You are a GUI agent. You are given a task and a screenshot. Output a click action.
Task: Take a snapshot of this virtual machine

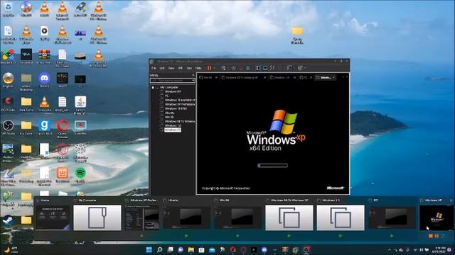click(x=234, y=68)
